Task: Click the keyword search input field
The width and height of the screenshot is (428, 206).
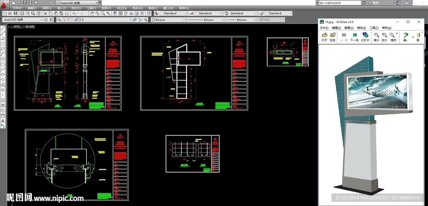Action: click(x=340, y=3)
